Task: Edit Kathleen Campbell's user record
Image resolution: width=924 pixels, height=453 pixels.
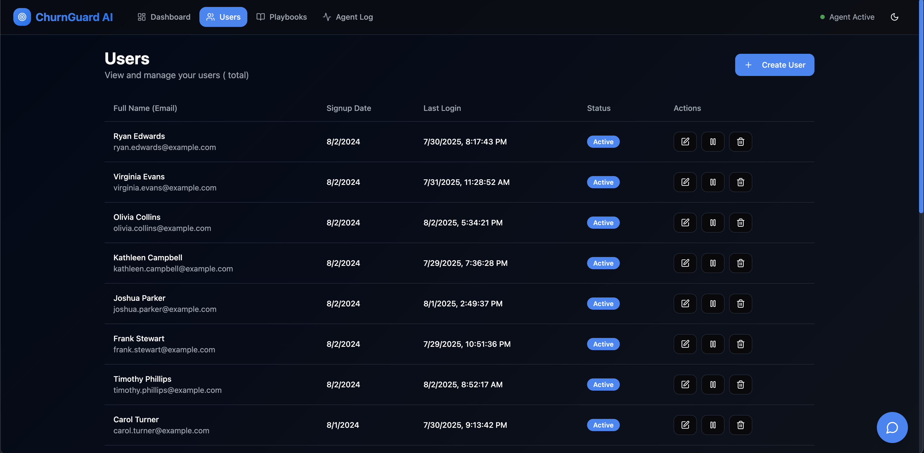Action: pos(685,263)
